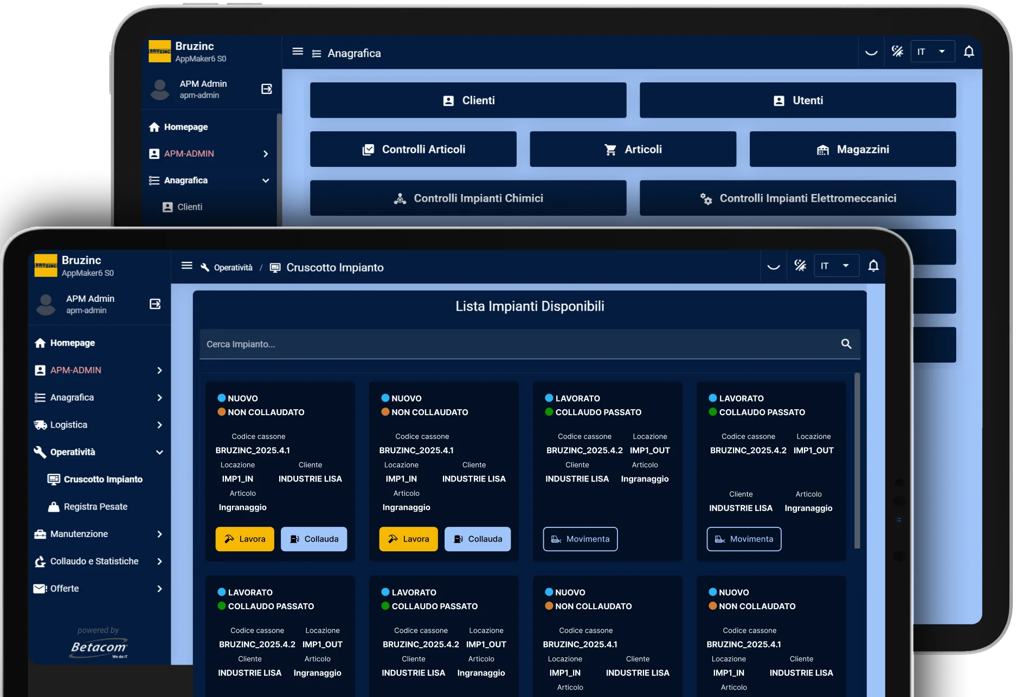Click Cruscotto Impianto monitor icon in breadcrumb
The height and width of the screenshot is (697, 1017).
pyautogui.click(x=275, y=268)
